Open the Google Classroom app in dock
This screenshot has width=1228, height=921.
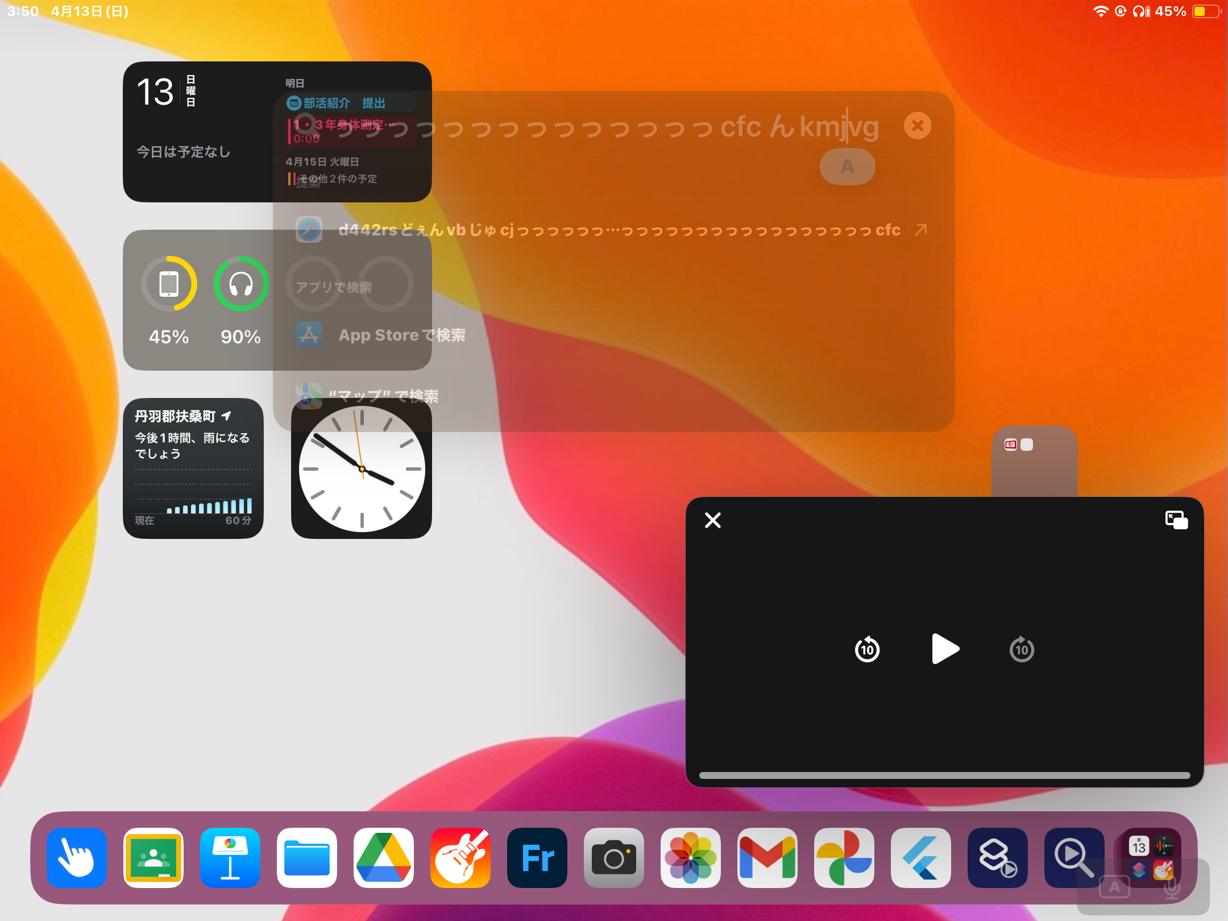tap(153, 858)
